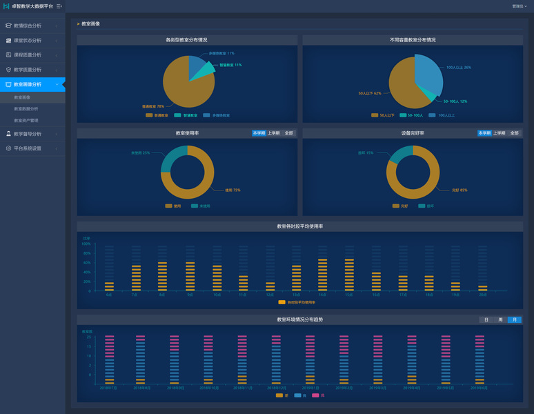Viewport: 534px width, 414px height.
Task: Toggle the 未使用 legend item
Action: (201, 206)
